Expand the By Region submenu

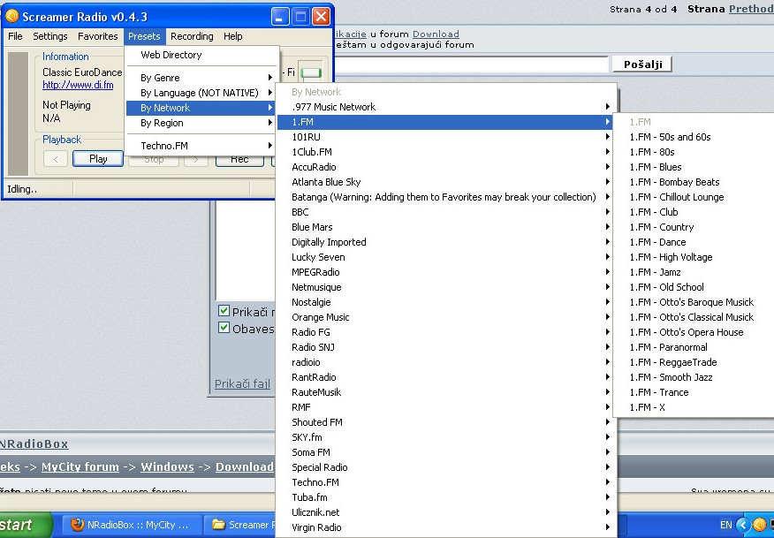(x=201, y=123)
